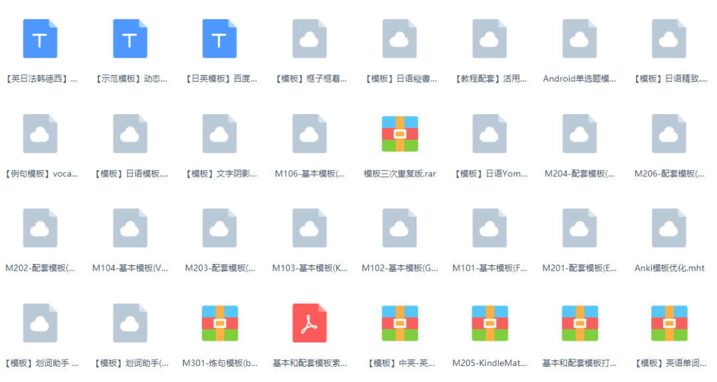717x382 pixels.
Task: Open the 基本和配套模板打 archive icon
Action: 580,324
